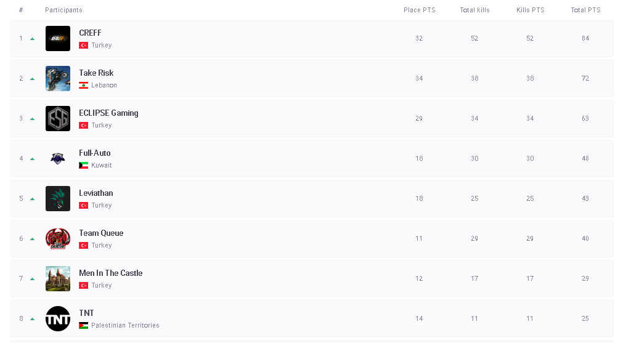Image resolution: width=618 pixels, height=343 pixels.
Task: Click the CREFF team logo
Action: (58, 39)
